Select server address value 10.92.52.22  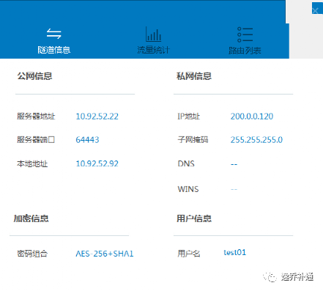(97, 117)
